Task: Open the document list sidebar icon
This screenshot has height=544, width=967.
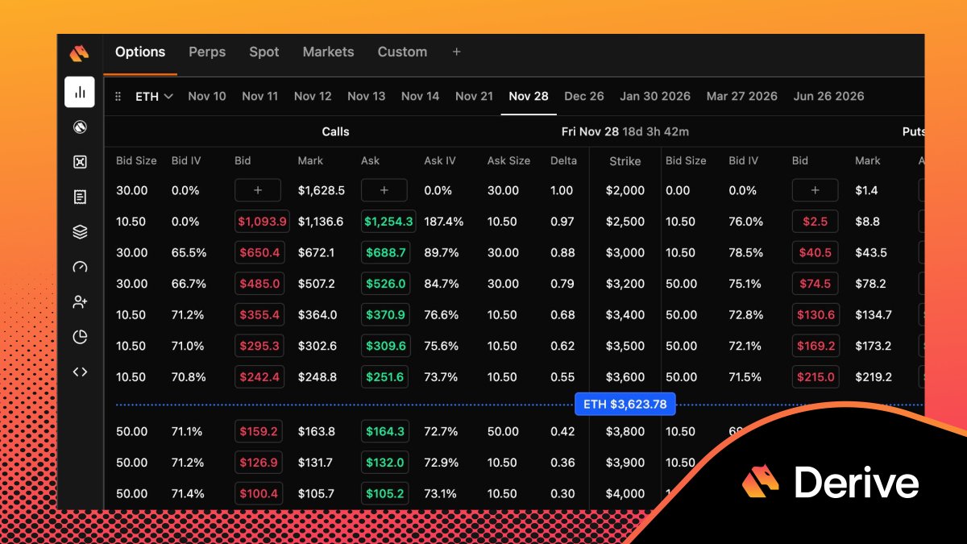Action: [x=80, y=197]
